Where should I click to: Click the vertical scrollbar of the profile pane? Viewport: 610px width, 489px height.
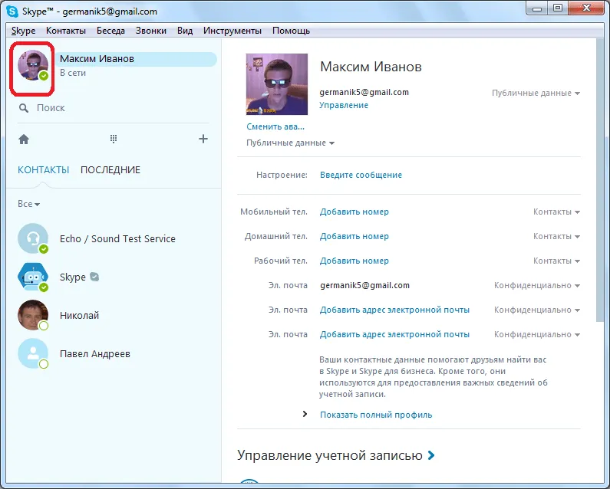(x=600, y=179)
